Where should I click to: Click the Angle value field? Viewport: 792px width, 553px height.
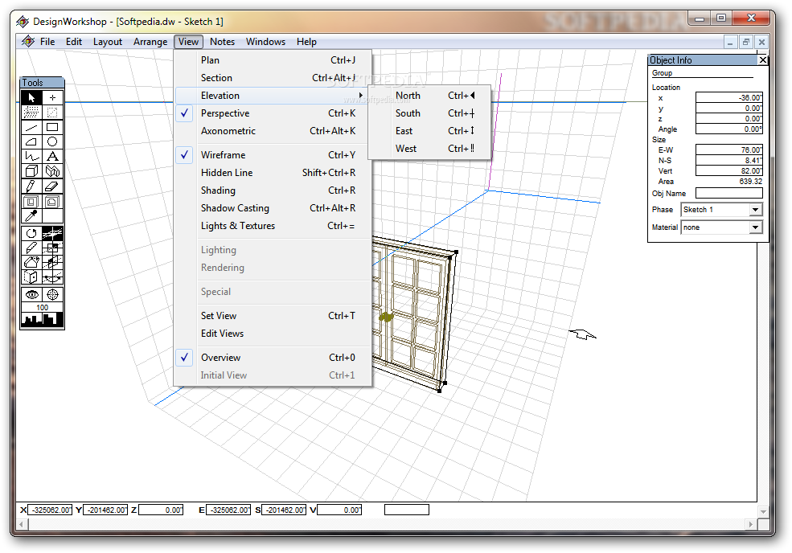click(728, 129)
